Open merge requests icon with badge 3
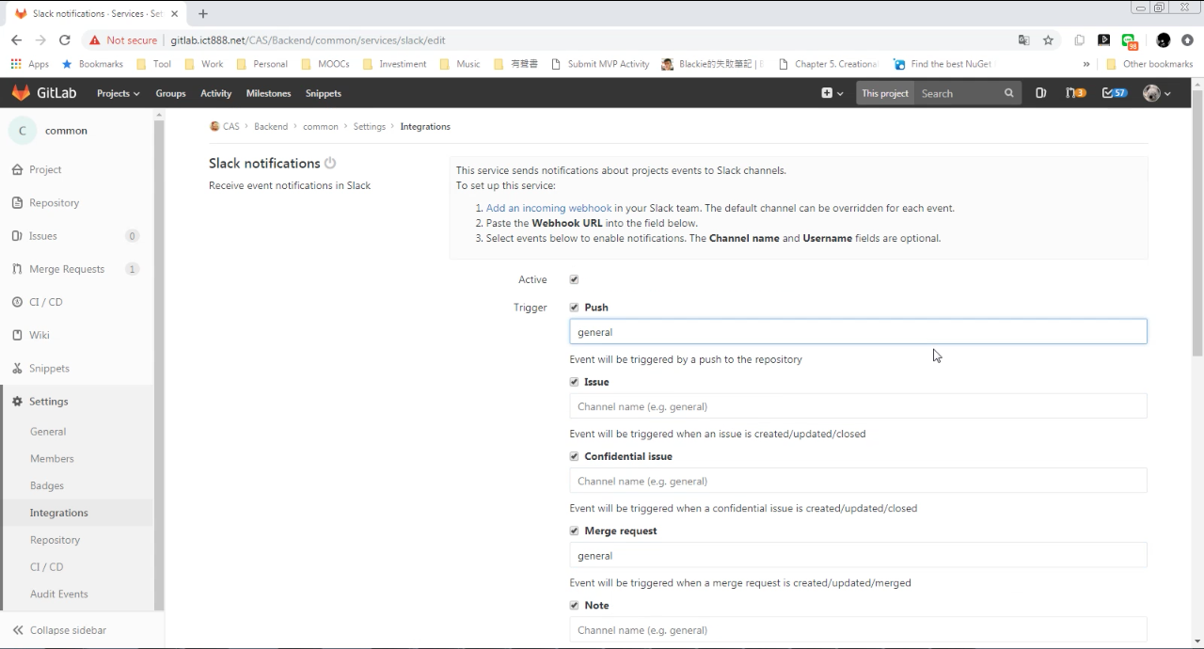This screenshot has width=1204, height=649. [1075, 93]
